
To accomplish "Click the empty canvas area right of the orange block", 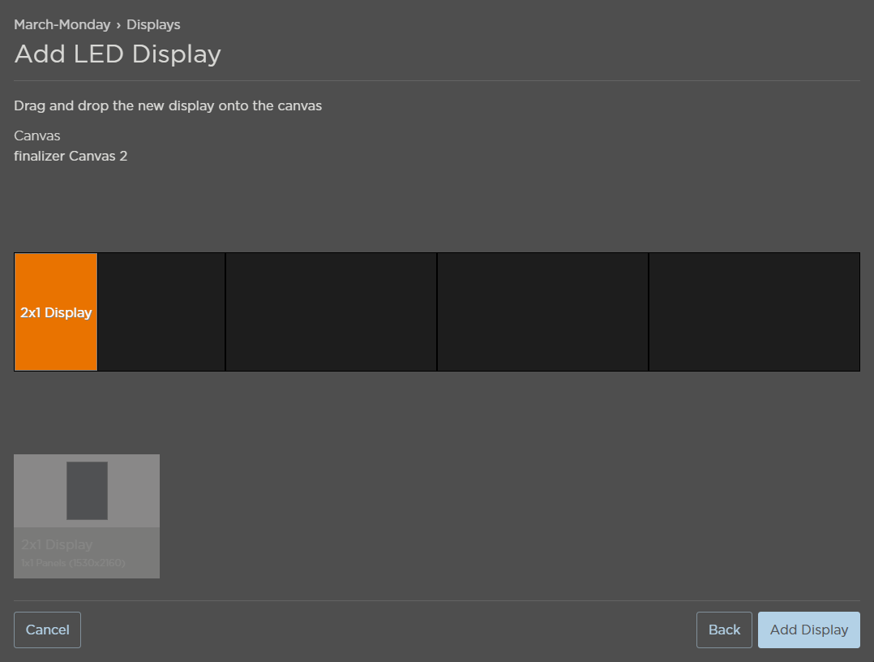I will coord(161,312).
